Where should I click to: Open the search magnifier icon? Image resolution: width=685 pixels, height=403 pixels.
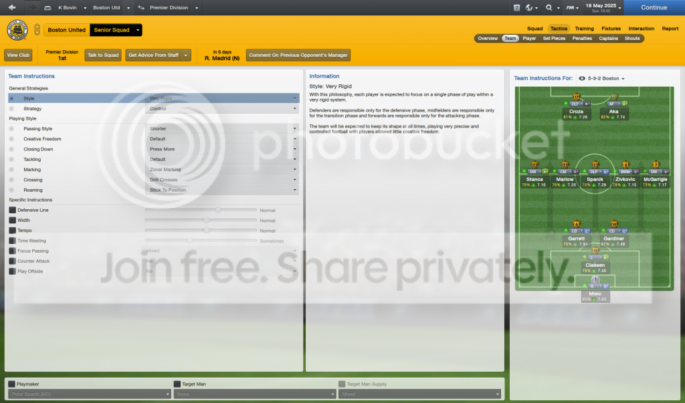pos(549,7)
